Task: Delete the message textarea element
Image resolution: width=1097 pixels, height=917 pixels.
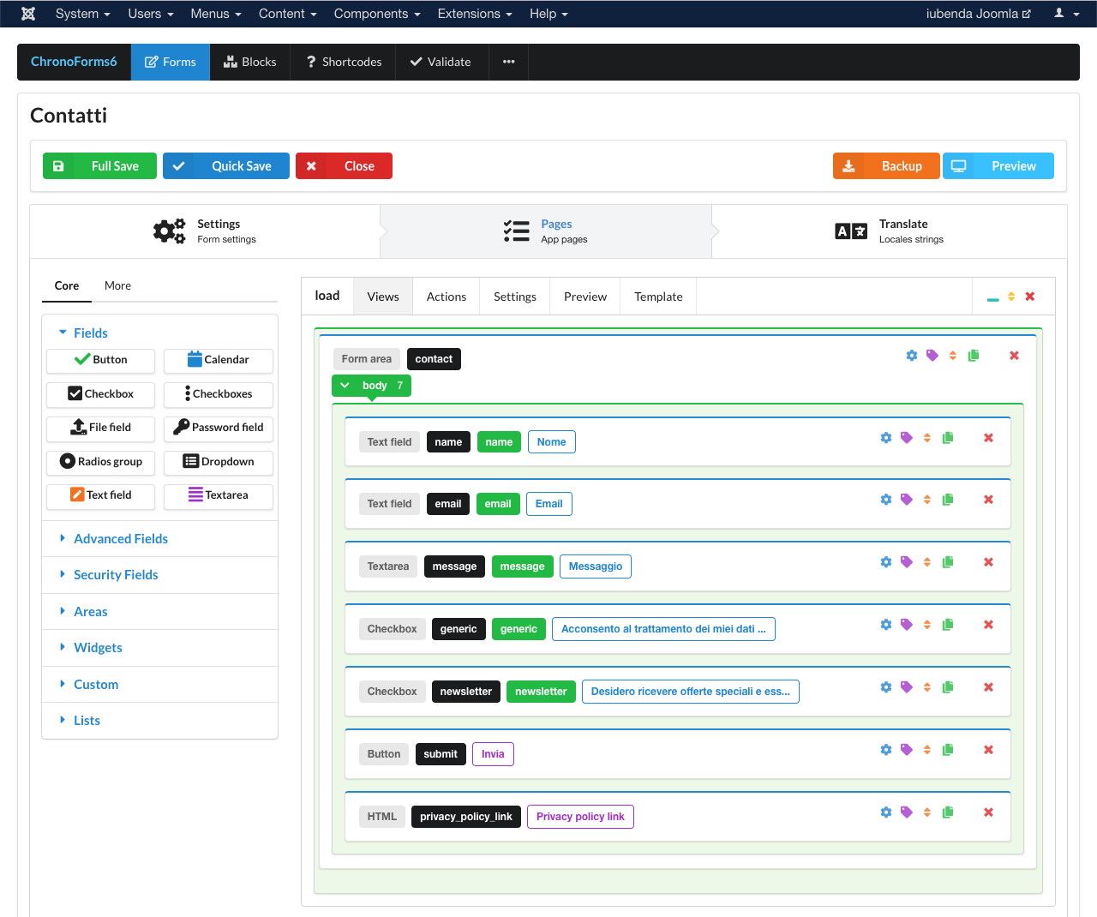Action: pyautogui.click(x=988, y=561)
